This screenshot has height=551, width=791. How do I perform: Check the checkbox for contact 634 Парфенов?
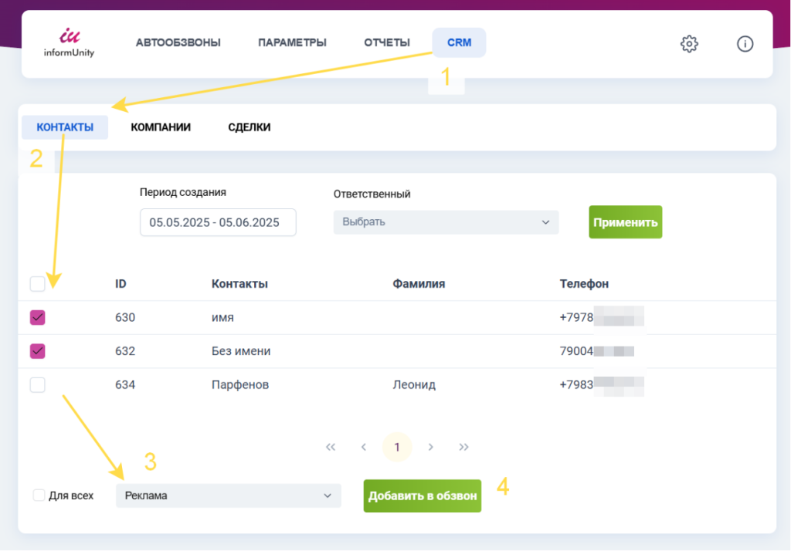(x=38, y=385)
